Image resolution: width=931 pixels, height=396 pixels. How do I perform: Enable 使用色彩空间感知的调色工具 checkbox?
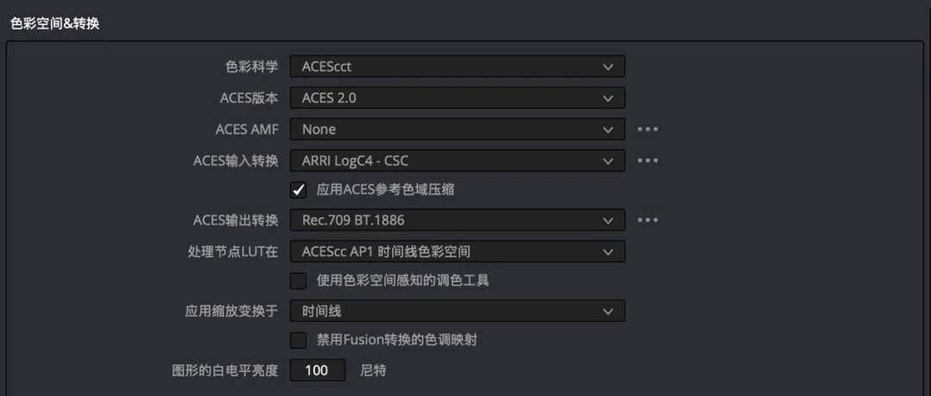coord(298,280)
